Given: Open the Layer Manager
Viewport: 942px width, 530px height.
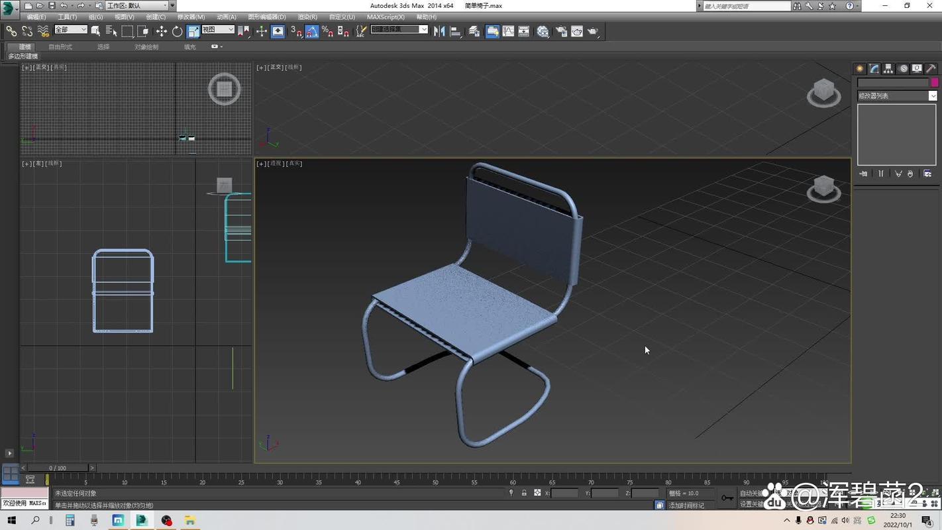Looking at the screenshot, I should [x=474, y=31].
